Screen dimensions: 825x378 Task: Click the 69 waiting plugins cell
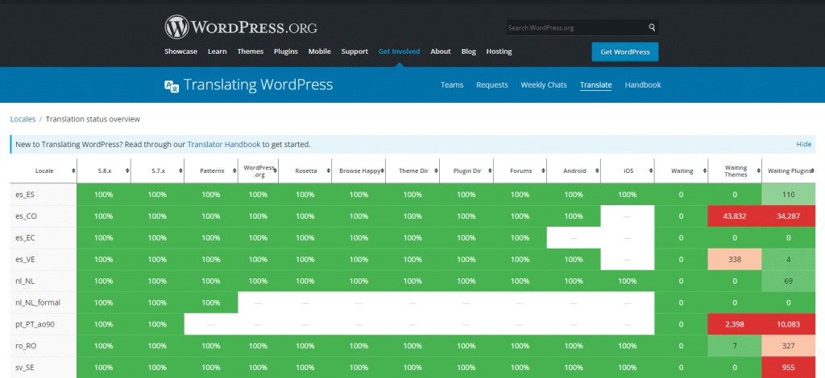coord(788,281)
